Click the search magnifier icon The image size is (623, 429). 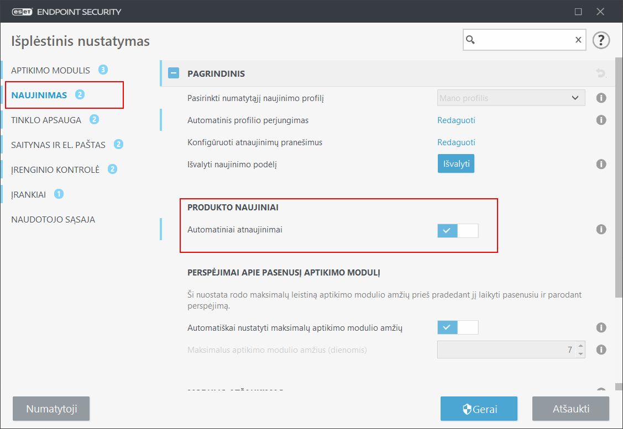(x=471, y=40)
